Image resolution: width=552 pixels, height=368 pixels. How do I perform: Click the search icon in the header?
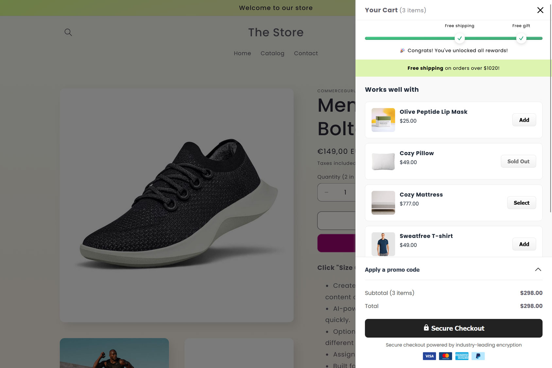[x=68, y=32]
